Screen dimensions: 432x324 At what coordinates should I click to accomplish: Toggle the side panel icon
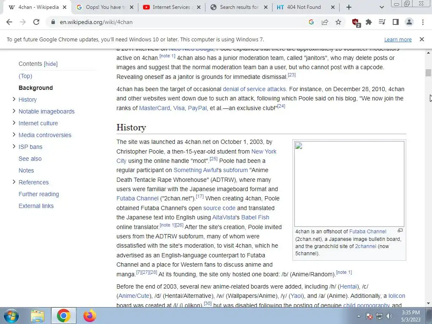point(396,22)
